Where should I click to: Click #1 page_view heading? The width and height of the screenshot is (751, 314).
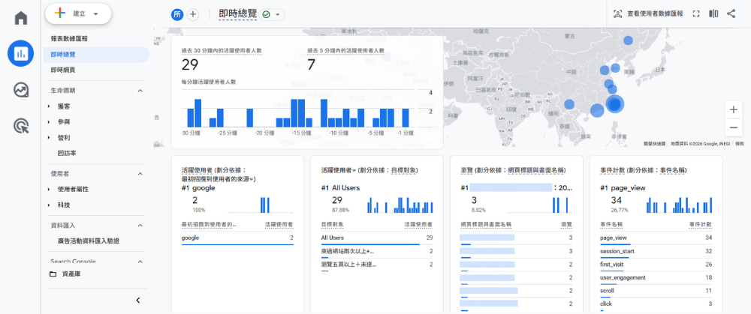coord(623,188)
